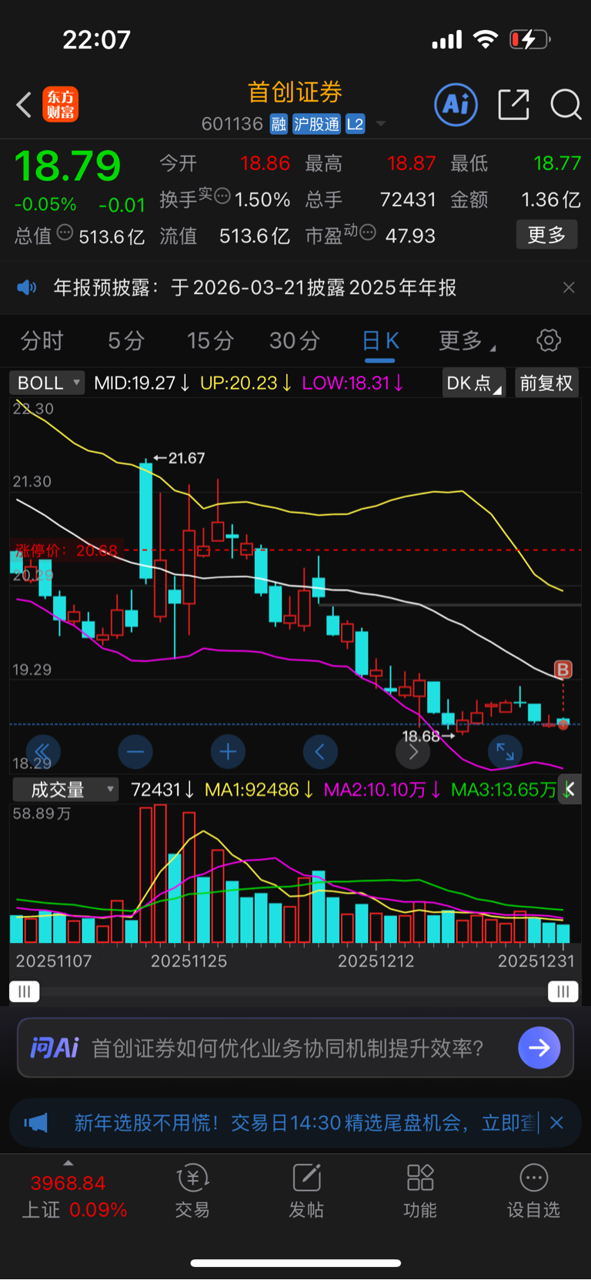Screen dimensions: 591x1280
Task: Open the 成交量 indicator dropdown
Action: 65,790
